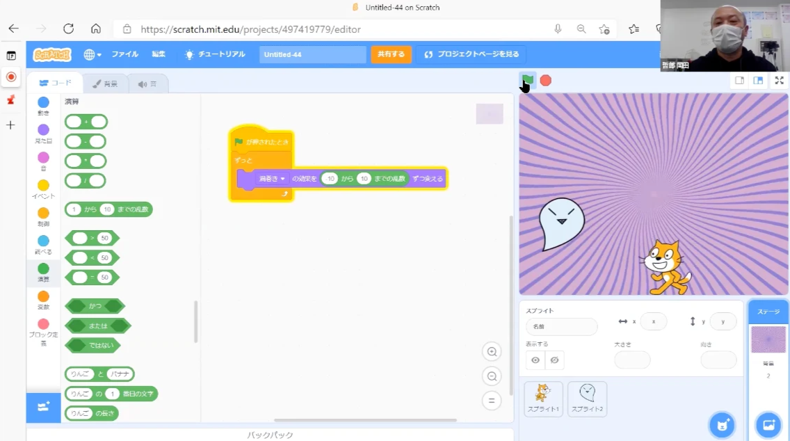Pick the りんごの1番目の文字 block
This screenshot has width=790, height=441.
(x=111, y=394)
